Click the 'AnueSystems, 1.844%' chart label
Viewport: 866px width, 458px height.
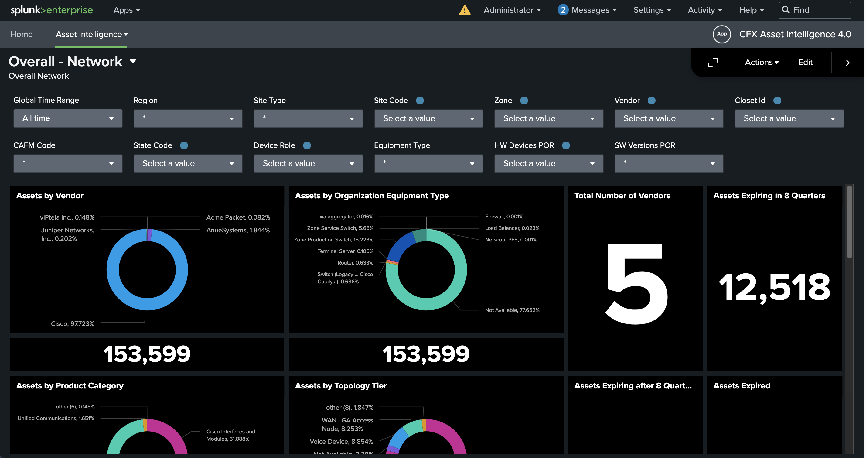238,230
